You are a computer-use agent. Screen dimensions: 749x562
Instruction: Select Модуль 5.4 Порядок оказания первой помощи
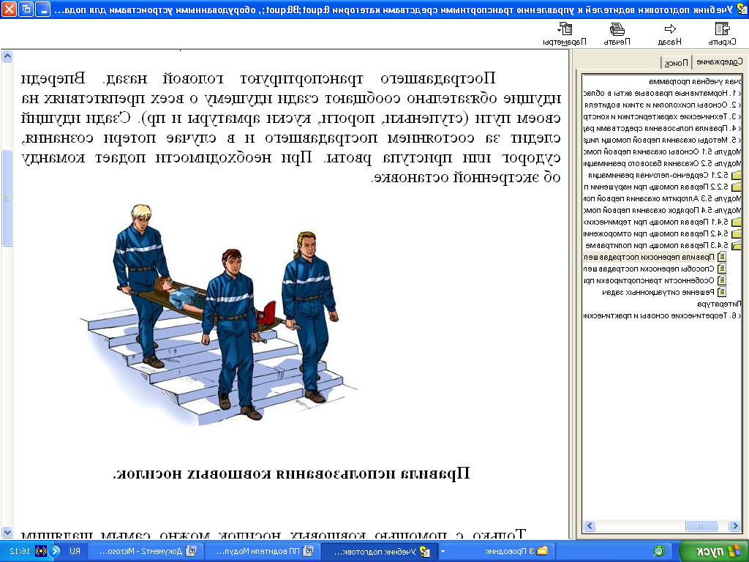(662, 210)
